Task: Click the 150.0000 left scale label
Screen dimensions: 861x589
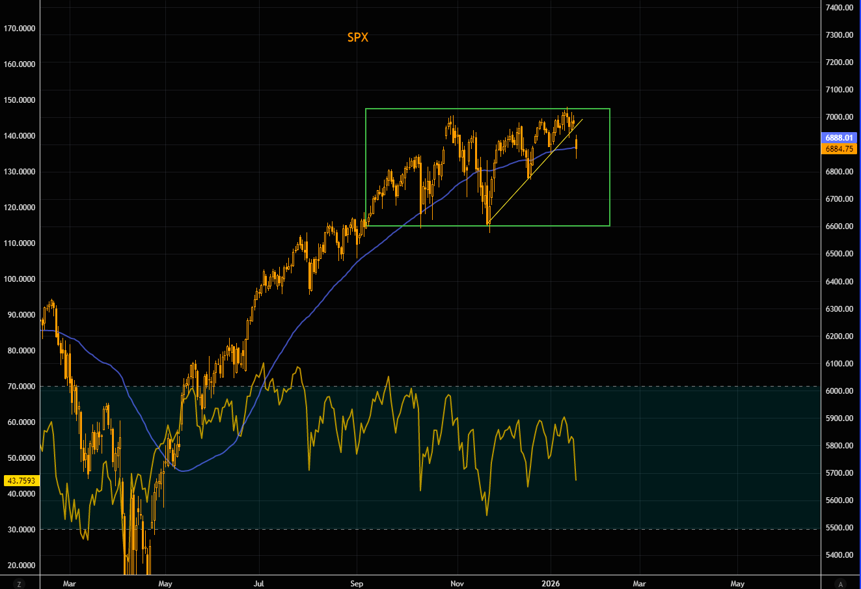Action: (19, 100)
